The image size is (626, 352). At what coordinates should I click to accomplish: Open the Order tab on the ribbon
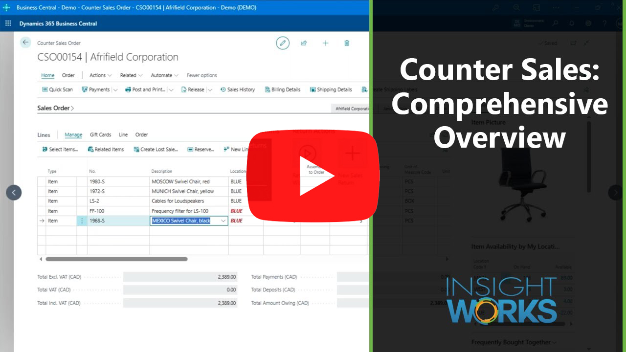[x=68, y=75]
